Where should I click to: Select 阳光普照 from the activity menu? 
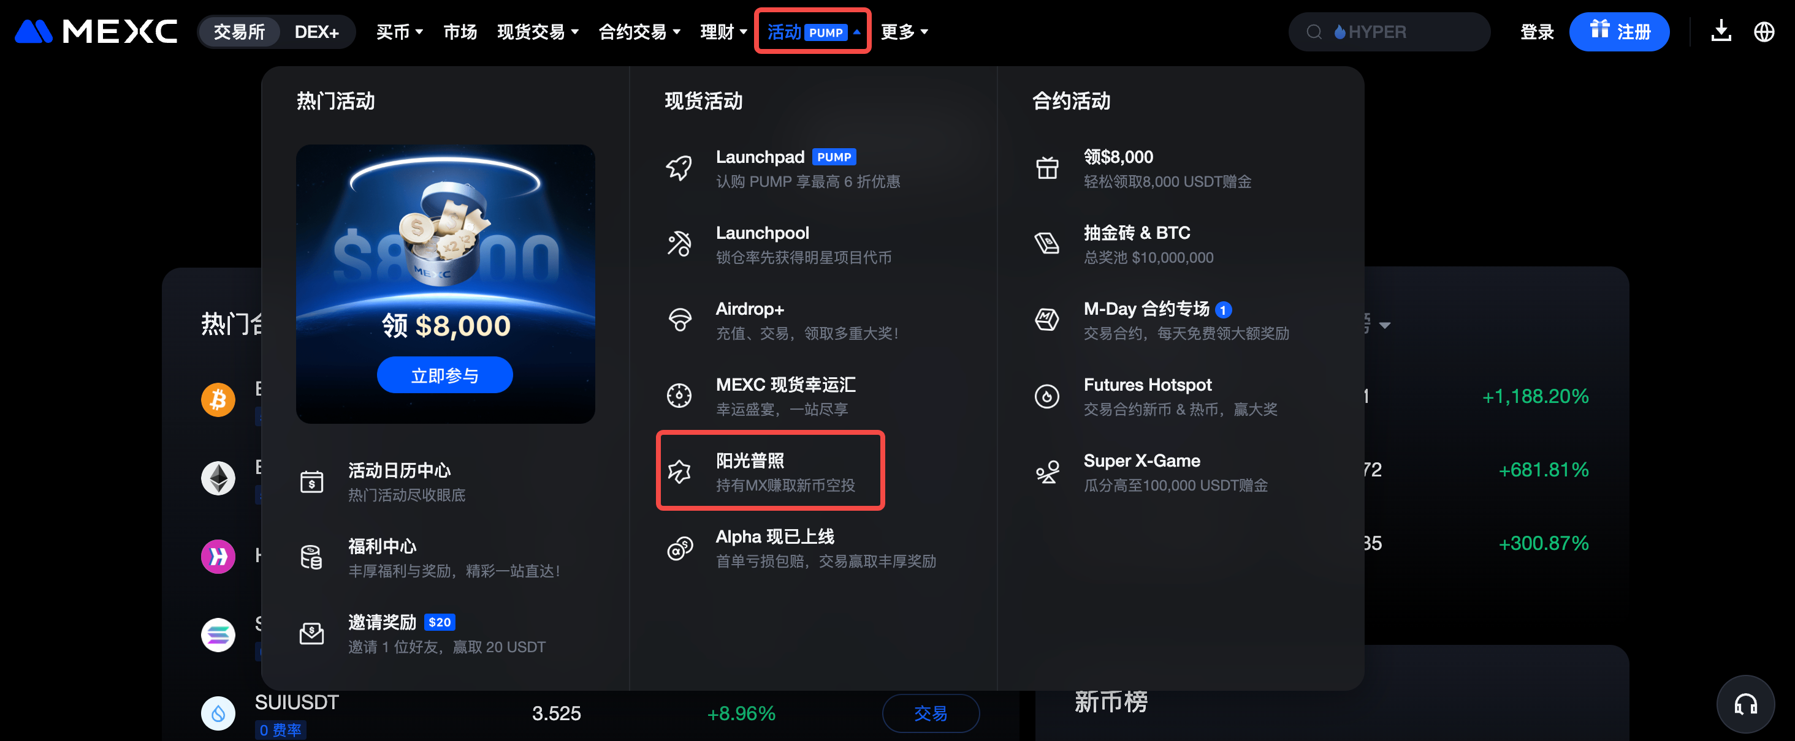coord(770,472)
